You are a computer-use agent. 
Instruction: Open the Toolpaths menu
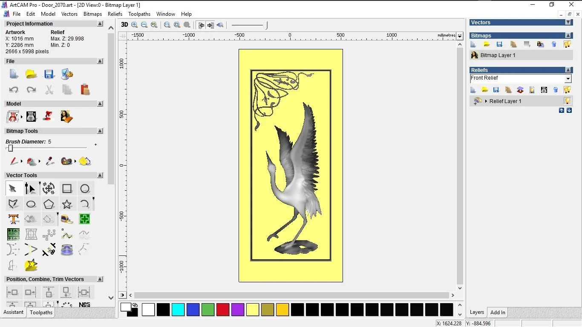[139, 14]
